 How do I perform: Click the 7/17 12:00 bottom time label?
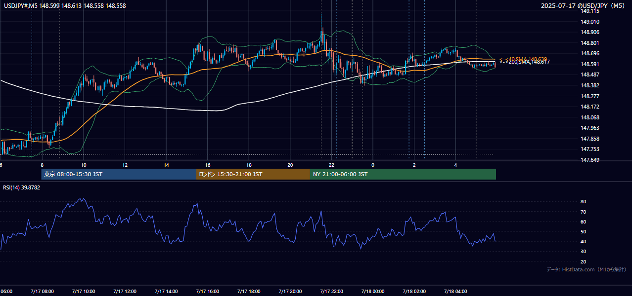[x=125, y=292]
